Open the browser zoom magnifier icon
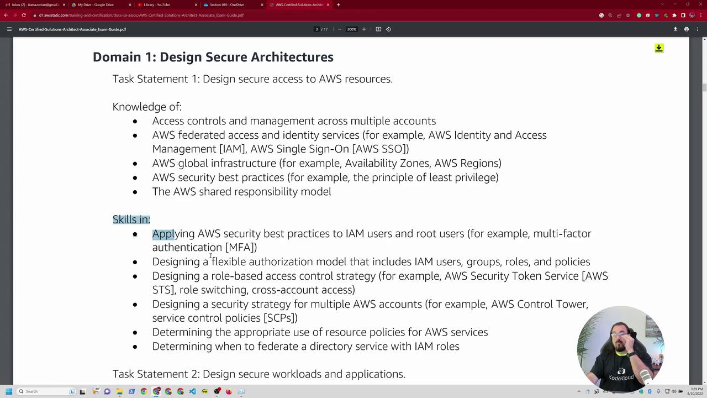This screenshot has height=398, width=707. (610, 15)
